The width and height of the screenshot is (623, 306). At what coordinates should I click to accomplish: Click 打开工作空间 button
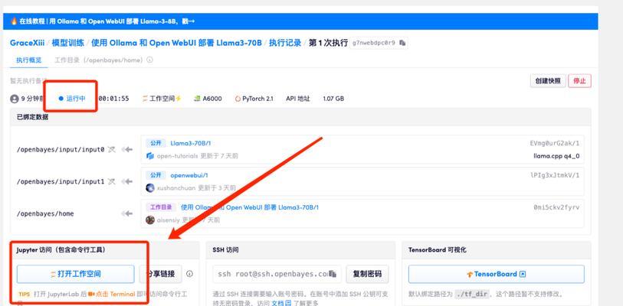[x=76, y=274]
